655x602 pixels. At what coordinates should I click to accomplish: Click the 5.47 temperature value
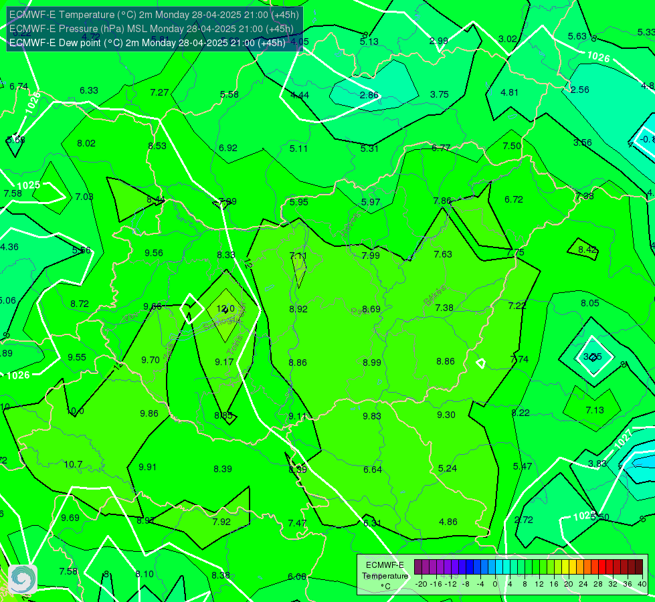(x=523, y=466)
